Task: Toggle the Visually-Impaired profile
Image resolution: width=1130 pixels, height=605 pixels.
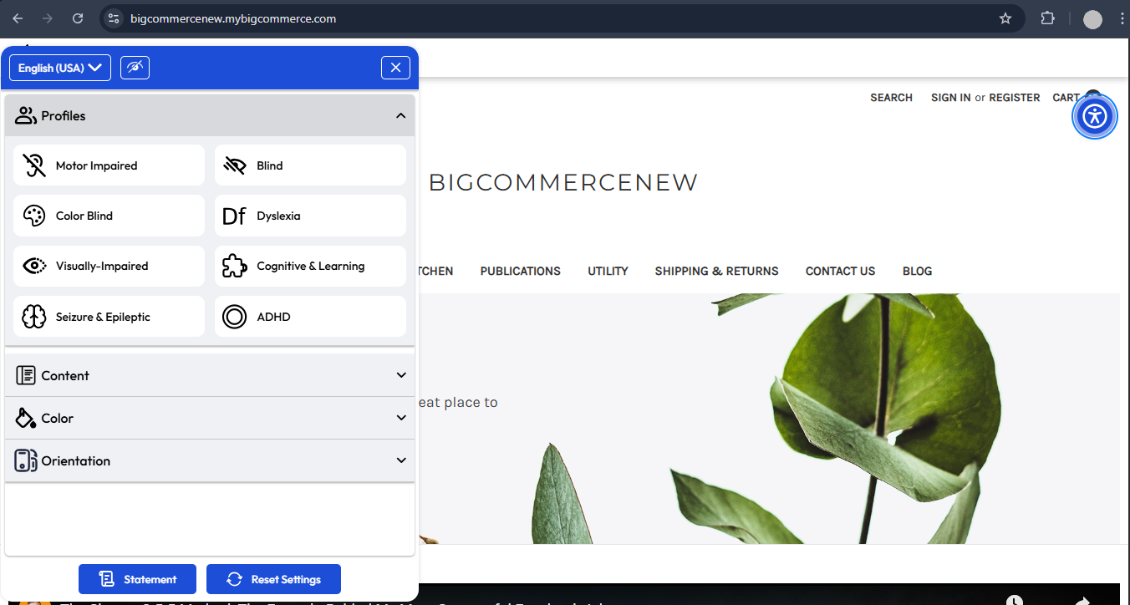Action: [x=109, y=265]
